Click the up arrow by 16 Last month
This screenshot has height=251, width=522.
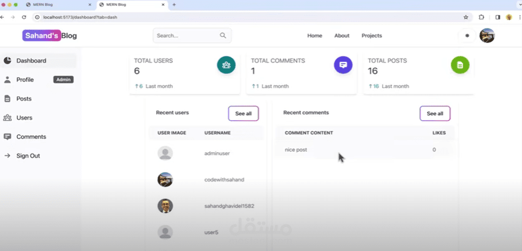(370, 86)
